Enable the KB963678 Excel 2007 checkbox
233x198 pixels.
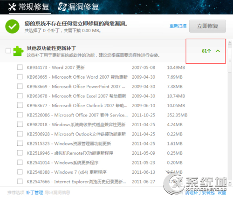coord(20,96)
